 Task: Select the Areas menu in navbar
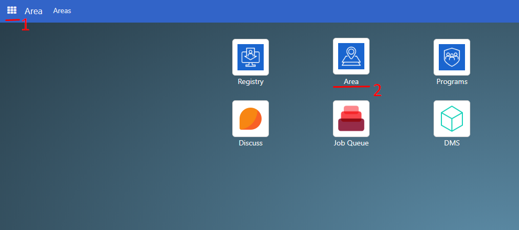(62, 11)
